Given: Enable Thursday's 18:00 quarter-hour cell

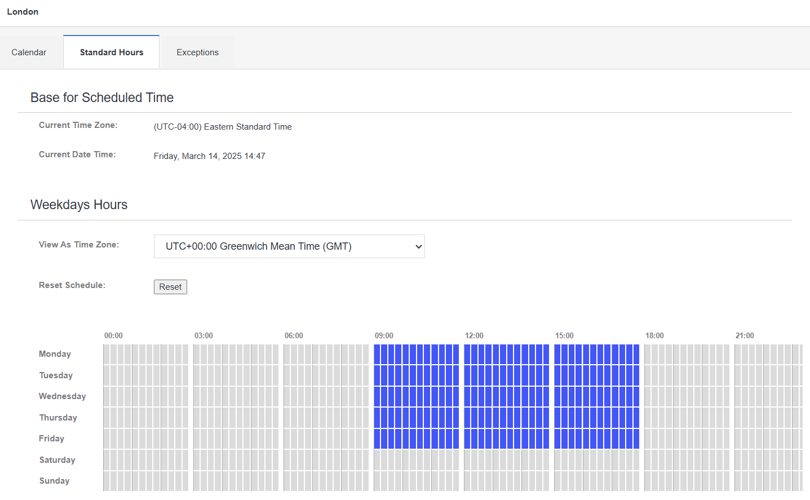Looking at the screenshot, I should (x=648, y=418).
